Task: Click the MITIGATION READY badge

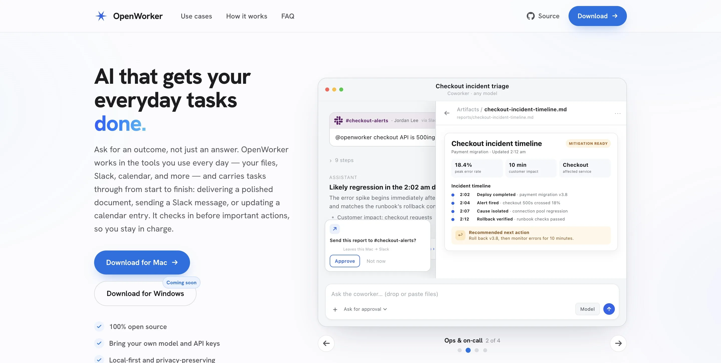Action: click(x=588, y=143)
